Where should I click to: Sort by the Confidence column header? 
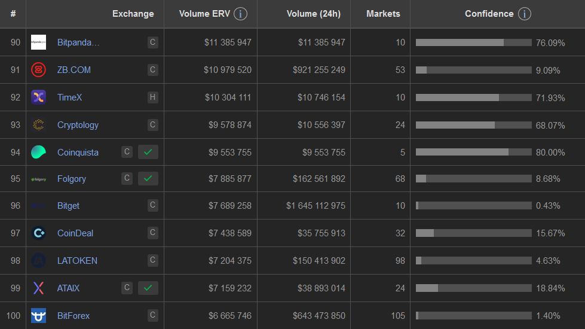[x=489, y=14]
